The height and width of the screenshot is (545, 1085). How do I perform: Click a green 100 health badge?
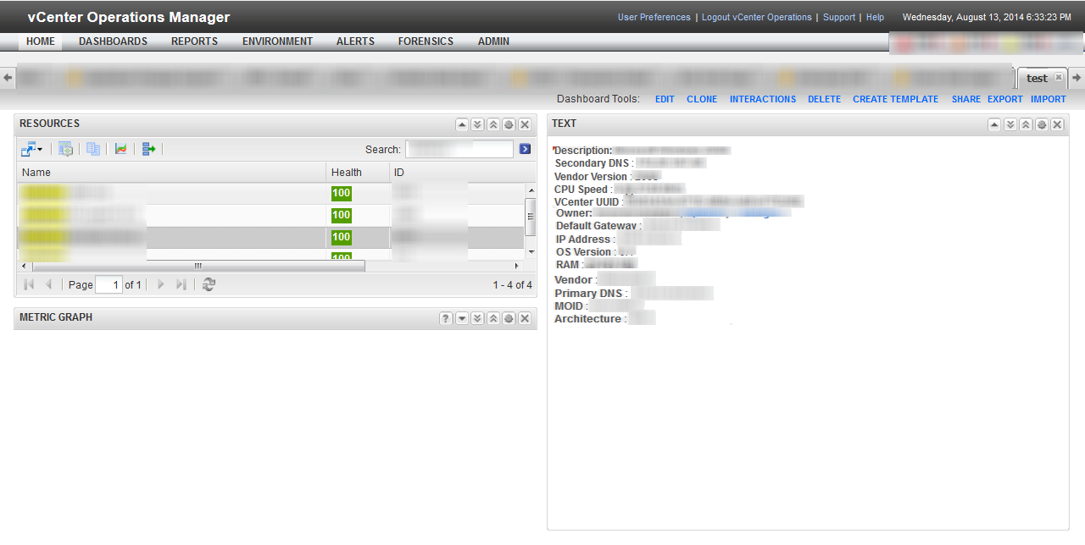341,193
